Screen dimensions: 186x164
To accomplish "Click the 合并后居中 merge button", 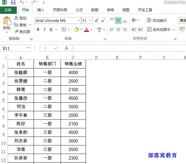I will [x=159, y=29].
